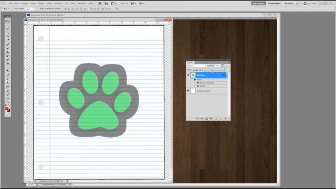336x189 pixels.
Task: Delete layer using trash icon
Action: tap(226, 119)
